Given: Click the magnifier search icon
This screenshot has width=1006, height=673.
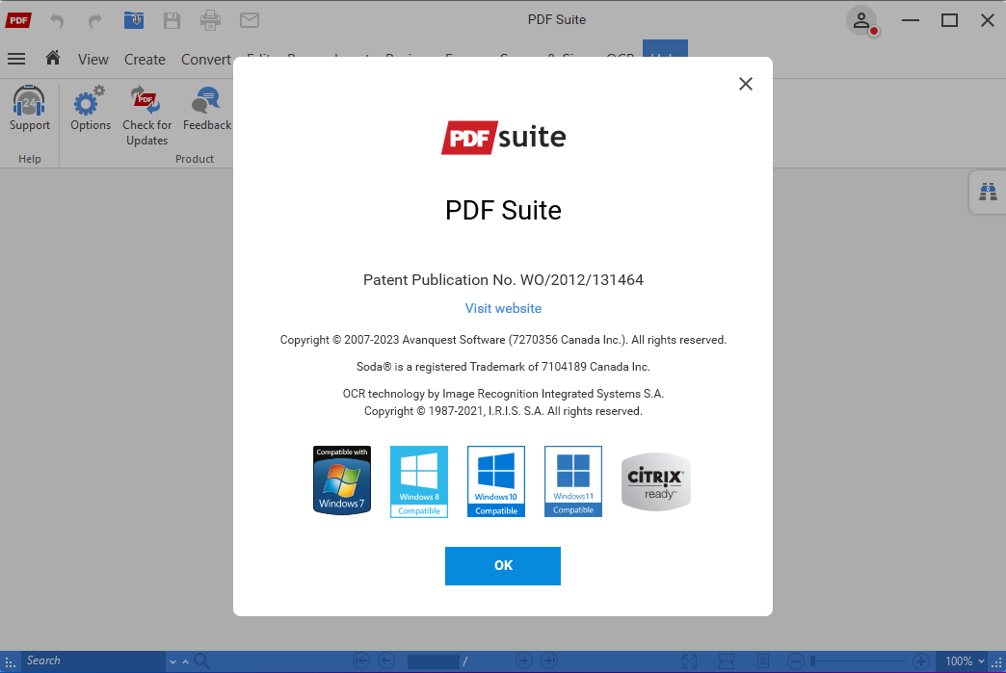Looking at the screenshot, I should click(x=201, y=661).
